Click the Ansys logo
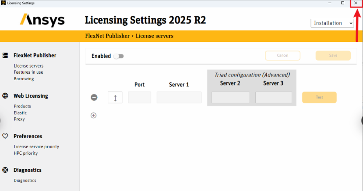 click(x=42, y=20)
